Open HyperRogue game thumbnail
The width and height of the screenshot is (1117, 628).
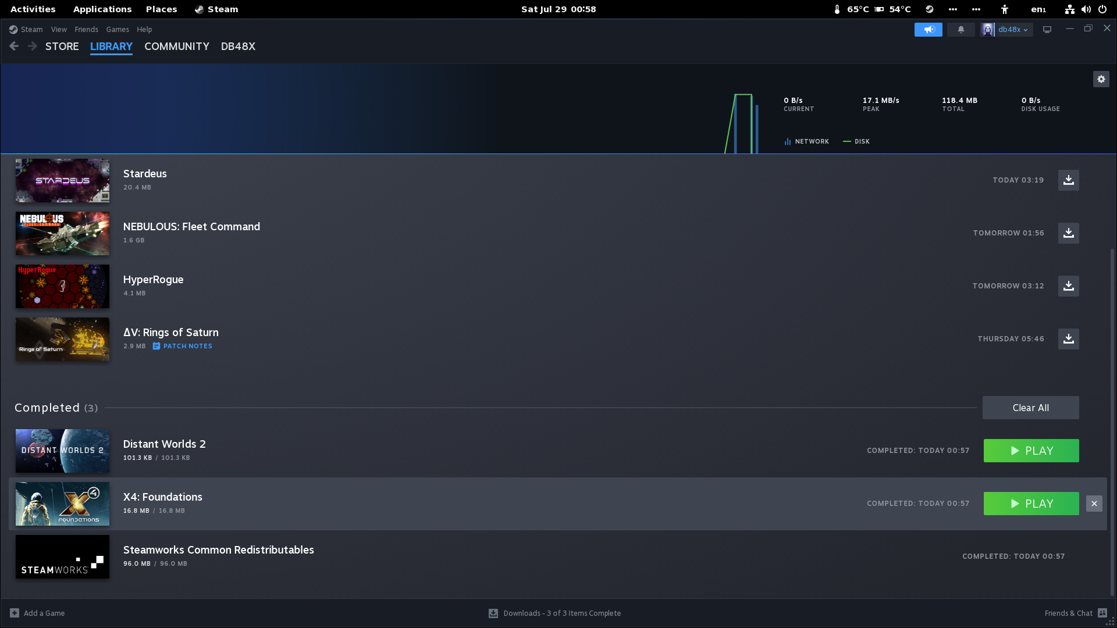coord(62,286)
